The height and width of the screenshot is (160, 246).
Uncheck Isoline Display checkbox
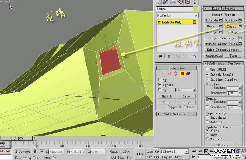coord(207,79)
